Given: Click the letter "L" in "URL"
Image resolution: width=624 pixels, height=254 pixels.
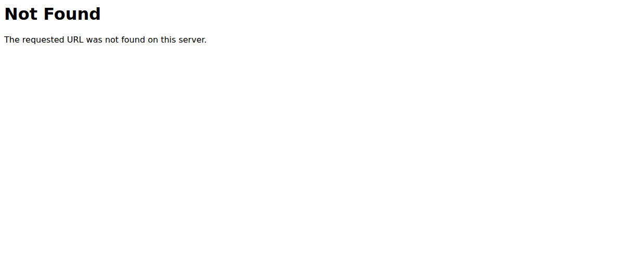Looking at the screenshot, I should tap(81, 40).
